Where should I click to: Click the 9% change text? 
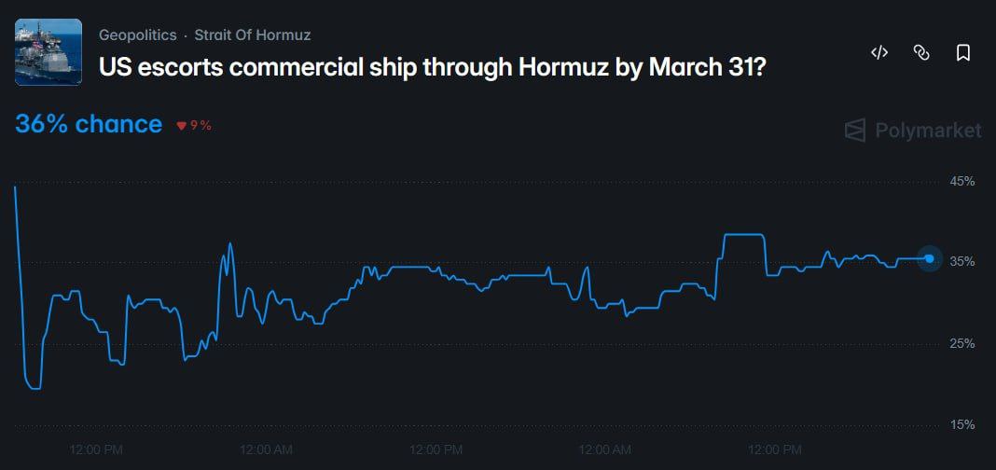[x=201, y=126]
